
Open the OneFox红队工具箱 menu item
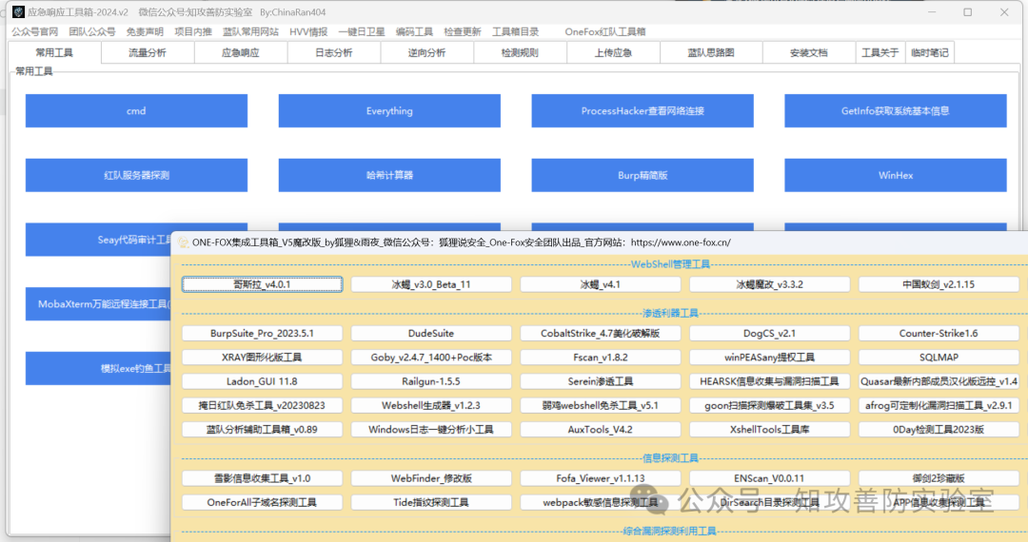point(605,31)
